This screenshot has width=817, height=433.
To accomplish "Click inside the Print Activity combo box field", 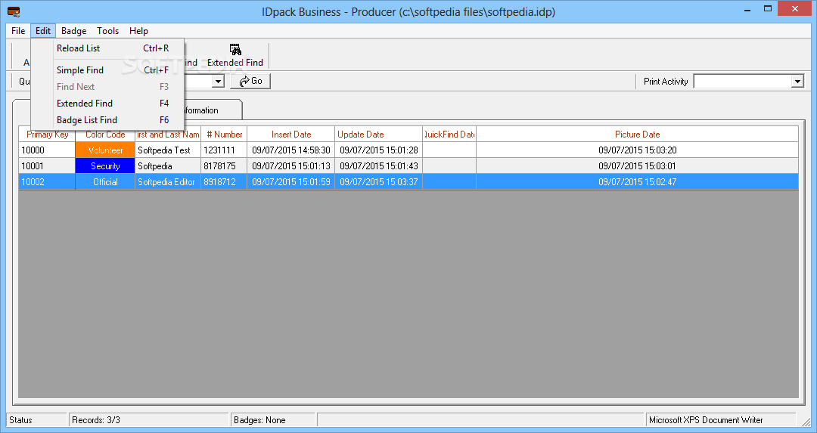I will click(x=743, y=81).
